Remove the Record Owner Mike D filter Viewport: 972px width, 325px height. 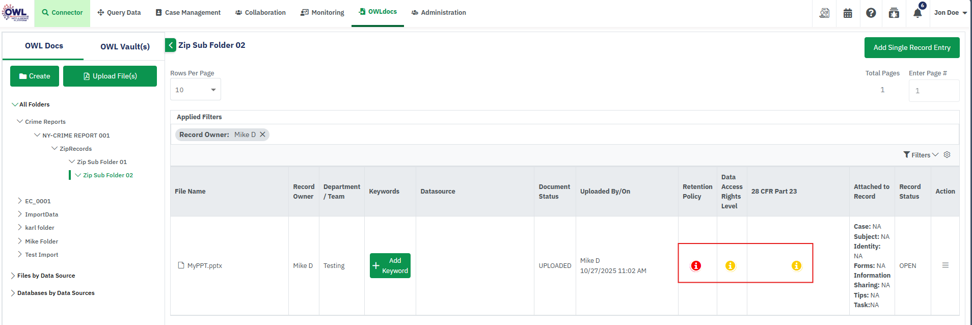(263, 134)
